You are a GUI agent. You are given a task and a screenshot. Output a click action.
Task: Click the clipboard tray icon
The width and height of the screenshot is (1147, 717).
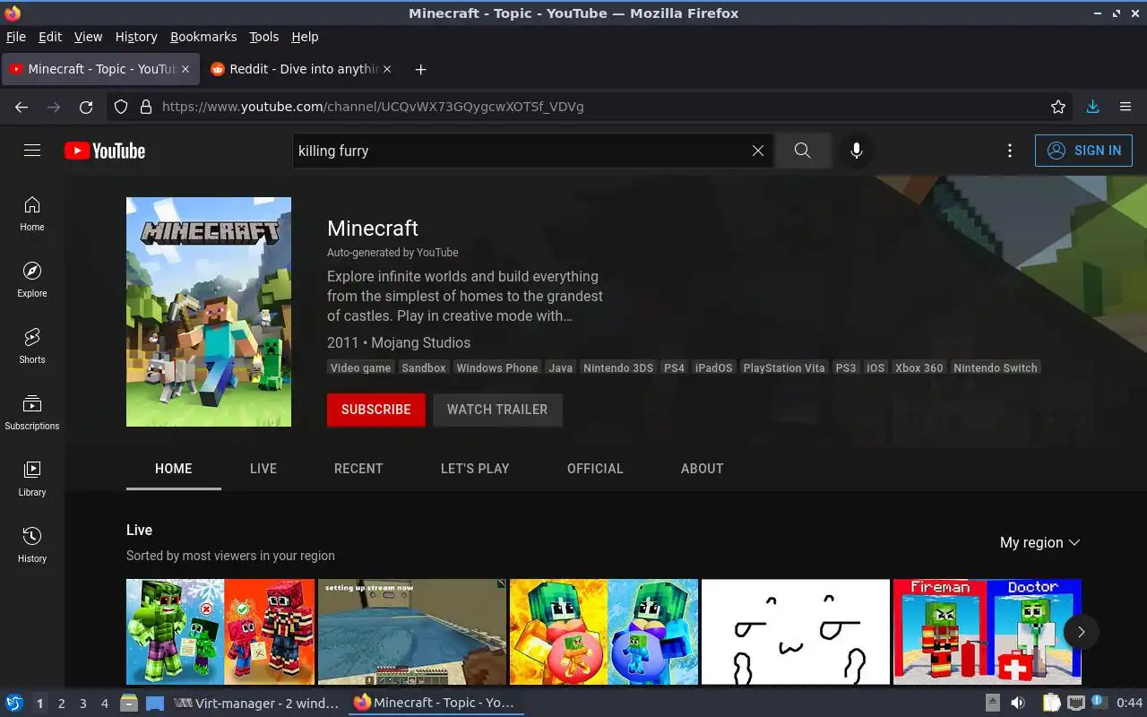coord(1050,703)
